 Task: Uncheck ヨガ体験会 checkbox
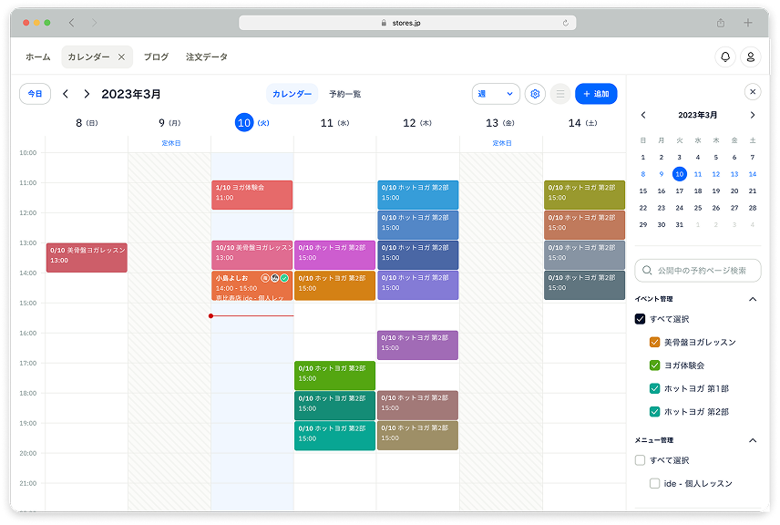click(654, 365)
